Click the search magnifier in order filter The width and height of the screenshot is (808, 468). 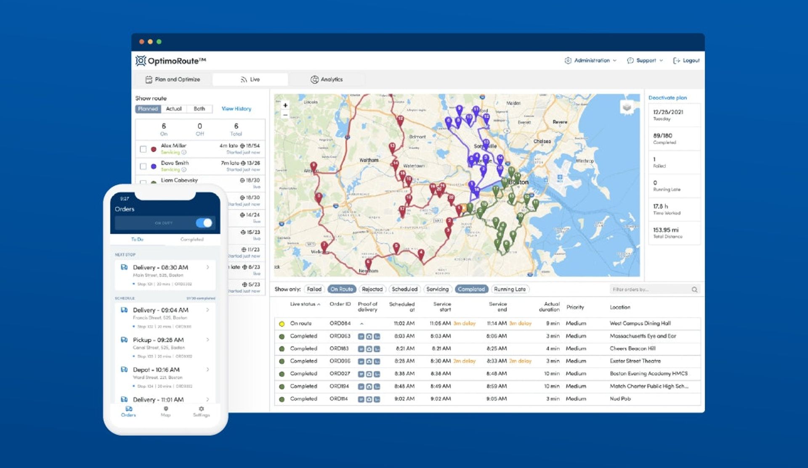coord(694,289)
